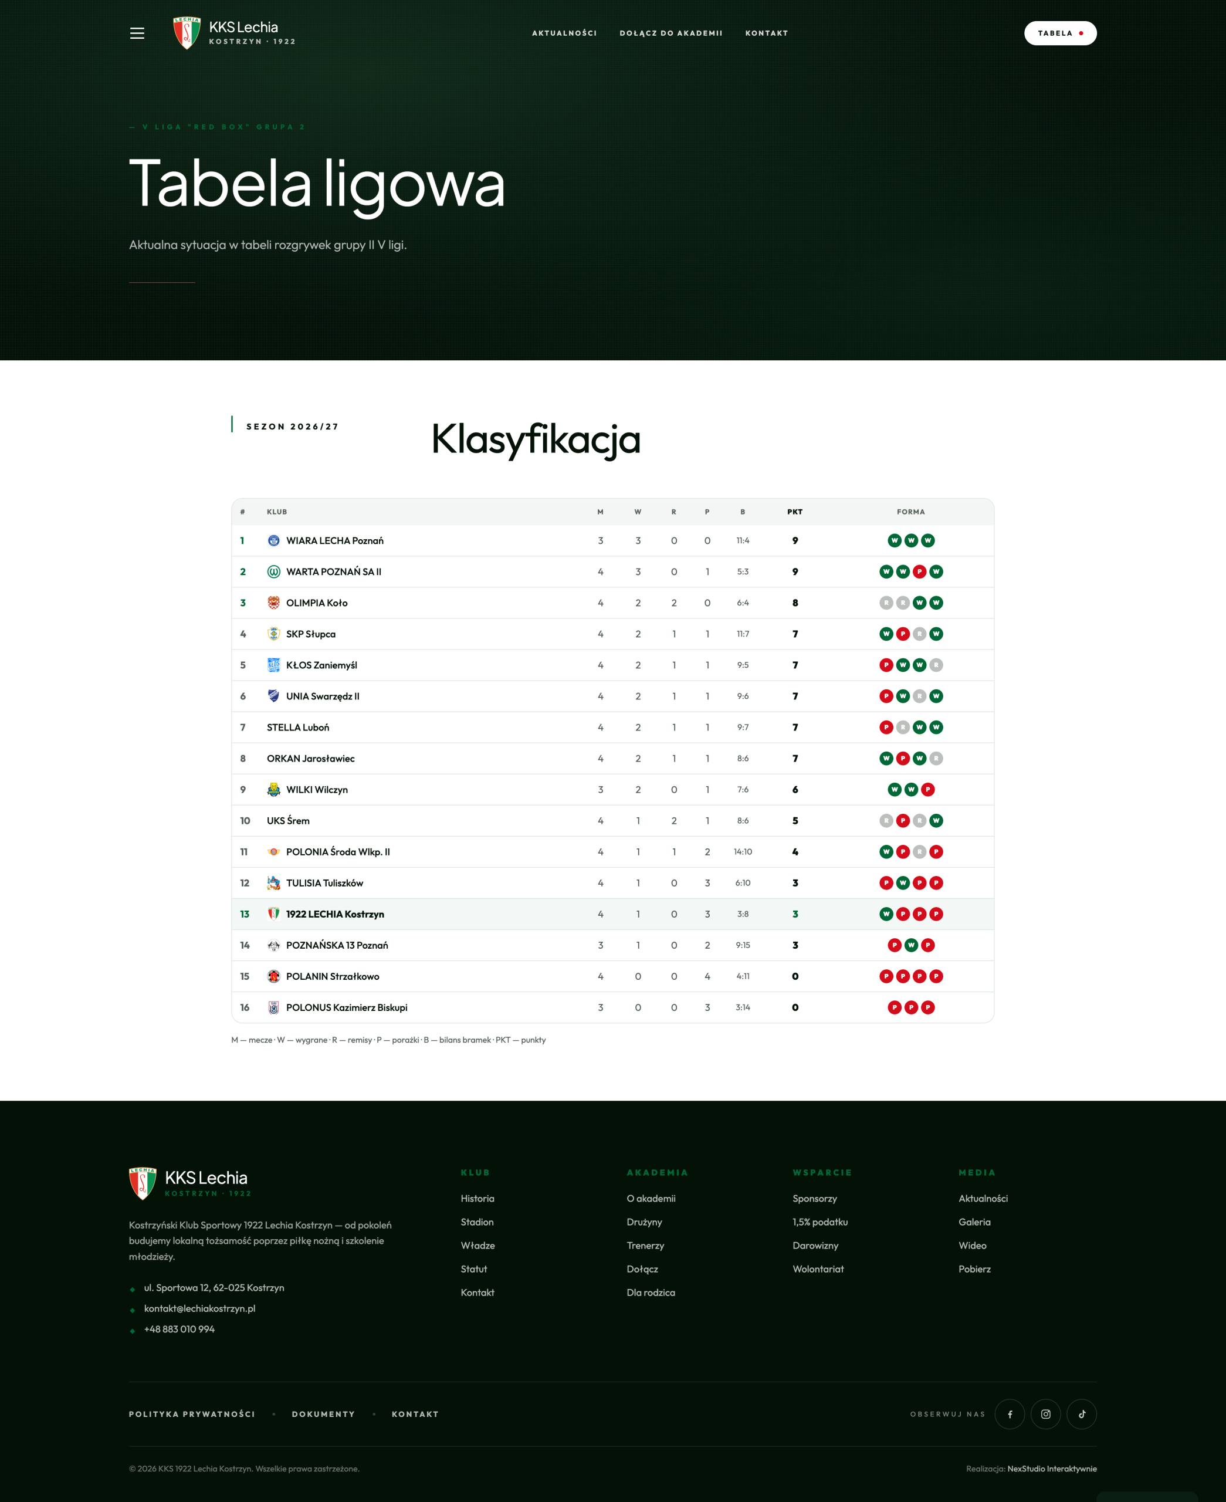This screenshot has height=1502, width=1226.
Task: Open the Instagram social icon
Action: click(1046, 1415)
